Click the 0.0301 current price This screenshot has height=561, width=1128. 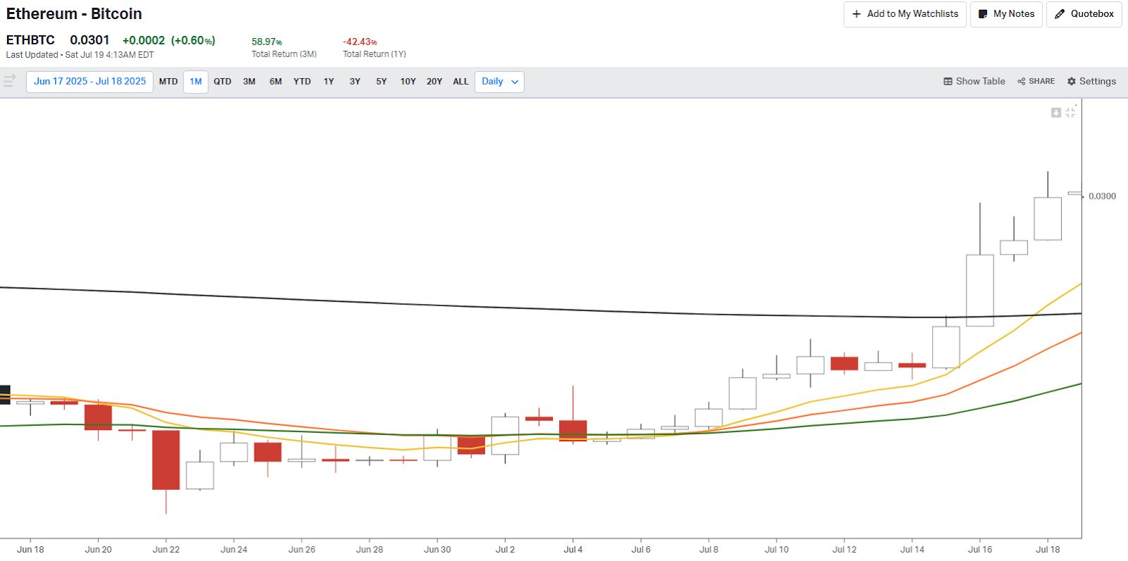click(90, 40)
